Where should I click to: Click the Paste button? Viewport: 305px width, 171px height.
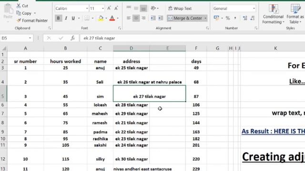pyautogui.click(x=8, y=12)
